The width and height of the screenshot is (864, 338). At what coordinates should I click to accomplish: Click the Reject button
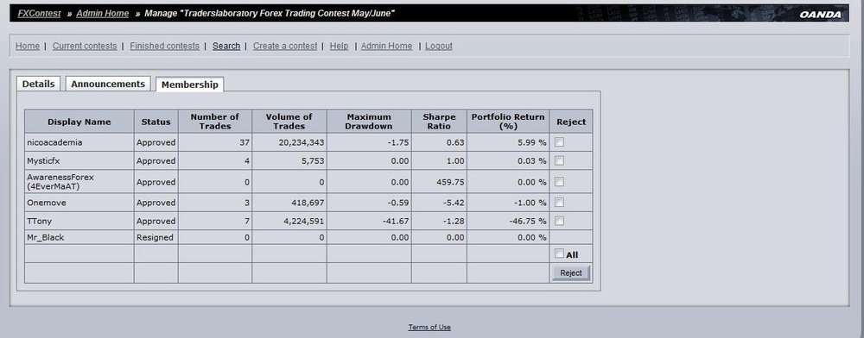pos(571,273)
